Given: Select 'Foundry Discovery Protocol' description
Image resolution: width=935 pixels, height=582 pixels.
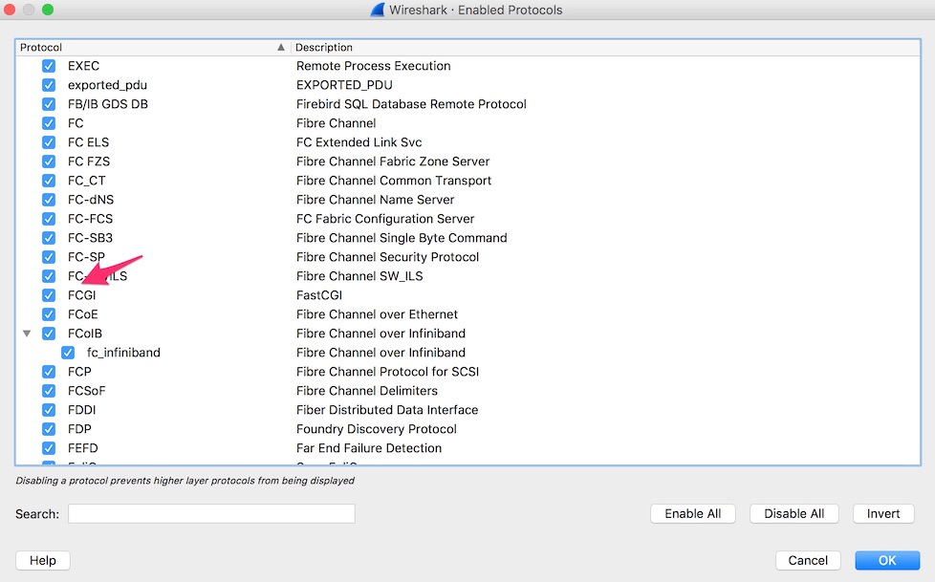Looking at the screenshot, I should pyautogui.click(x=377, y=429).
